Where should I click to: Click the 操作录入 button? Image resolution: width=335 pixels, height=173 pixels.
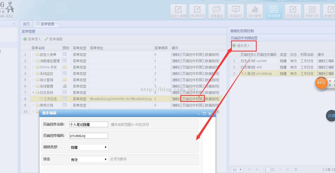(241, 46)
